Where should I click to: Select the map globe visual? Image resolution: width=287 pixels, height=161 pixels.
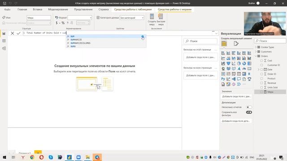click(x=223, y=68)
